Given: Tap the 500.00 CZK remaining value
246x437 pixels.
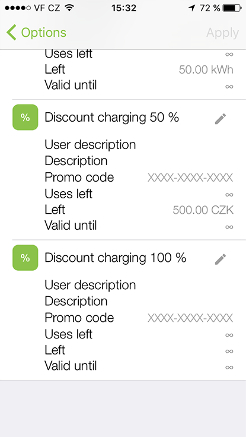Looking at the screenshot, I should (x=203, y=210).
